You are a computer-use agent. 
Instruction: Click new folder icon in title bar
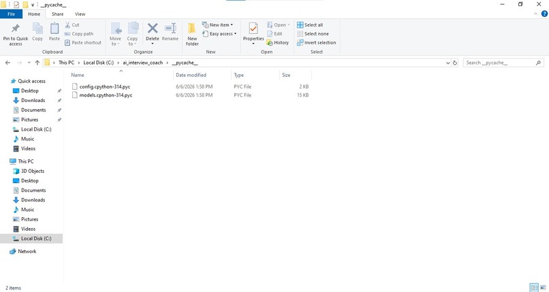25,5
